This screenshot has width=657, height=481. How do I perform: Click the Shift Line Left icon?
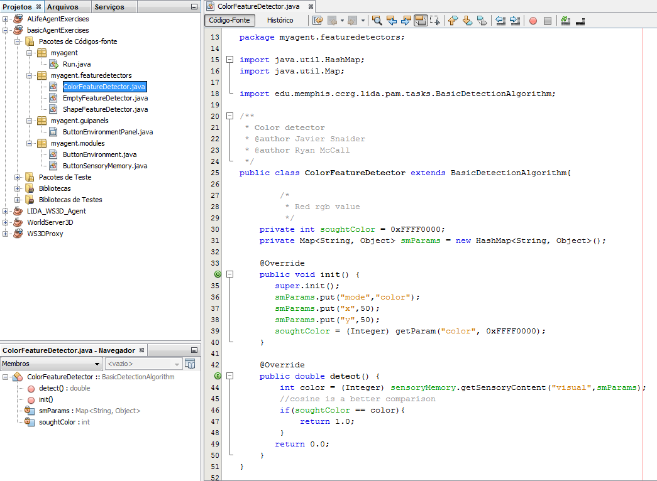tap(500, 20)
